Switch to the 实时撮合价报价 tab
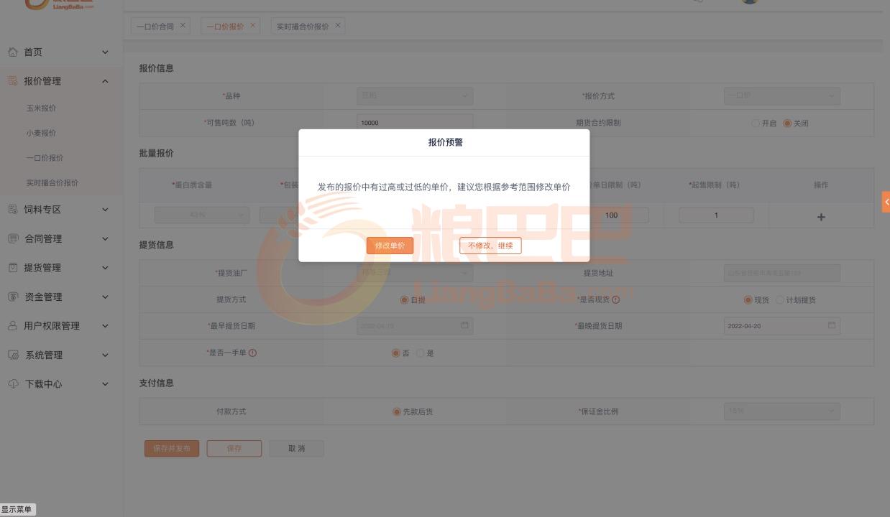Screen dimensions: 890x517 click(303, 27)
